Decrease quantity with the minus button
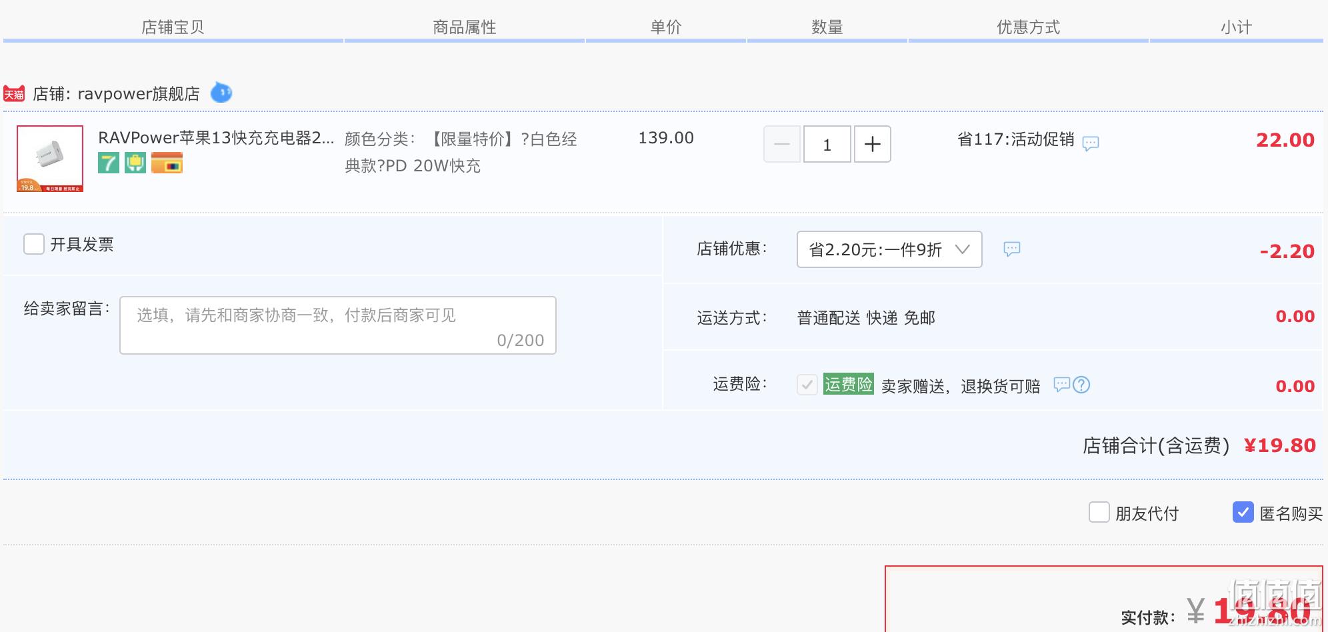Image resolution: width=1328 pixels, height=632 pixels. pos(782,144)
